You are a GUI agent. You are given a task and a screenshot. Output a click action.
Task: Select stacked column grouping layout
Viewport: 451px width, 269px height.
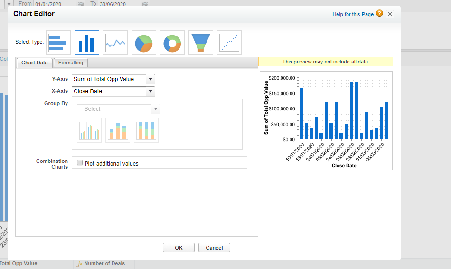coord(118,130)
